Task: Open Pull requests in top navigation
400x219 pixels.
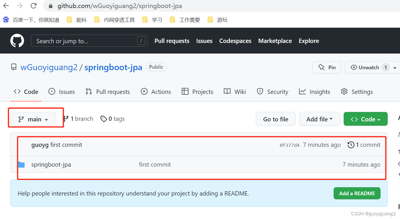Action: (x=172, y=41)
